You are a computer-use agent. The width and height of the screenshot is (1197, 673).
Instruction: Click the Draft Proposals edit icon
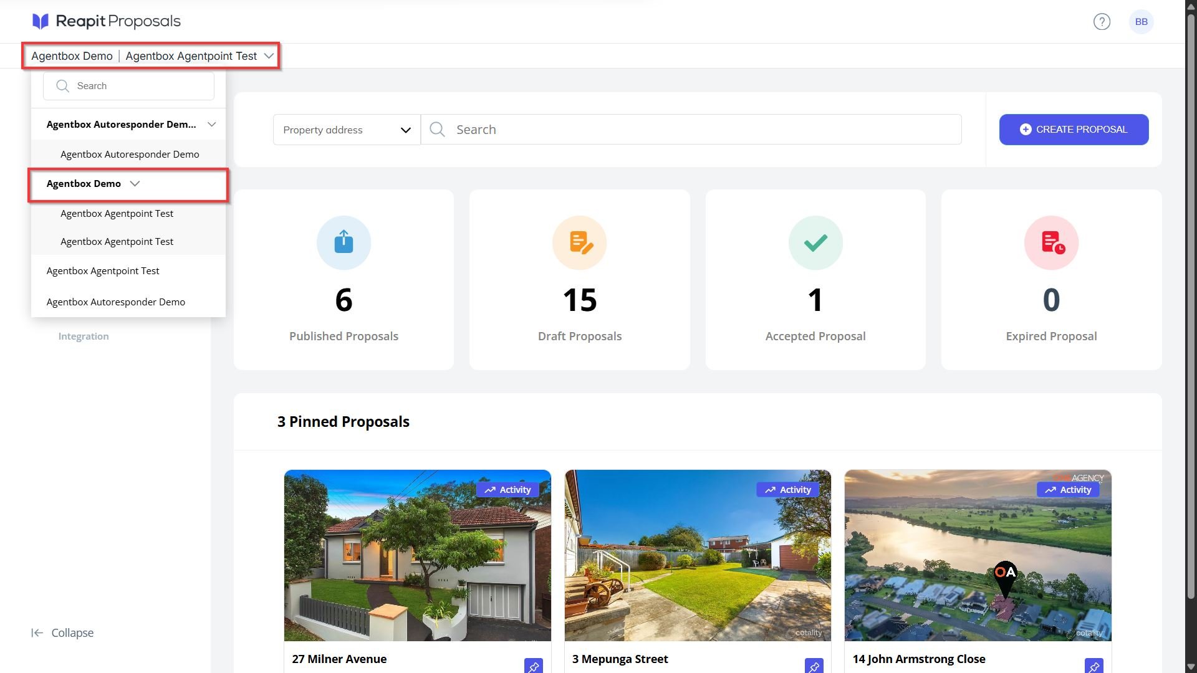click(x=579, y=242)
